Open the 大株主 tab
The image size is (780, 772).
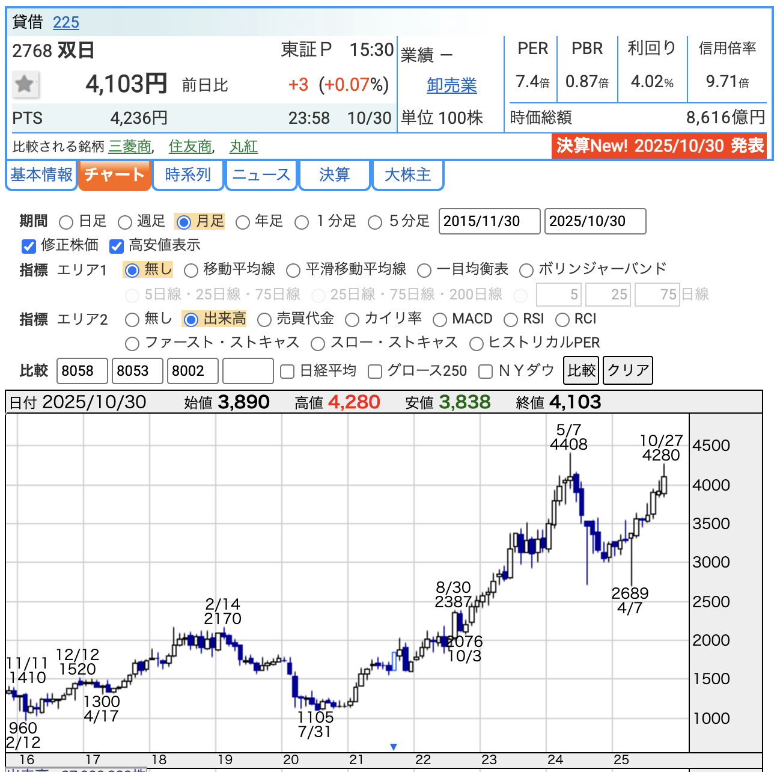tap(407, 175)
